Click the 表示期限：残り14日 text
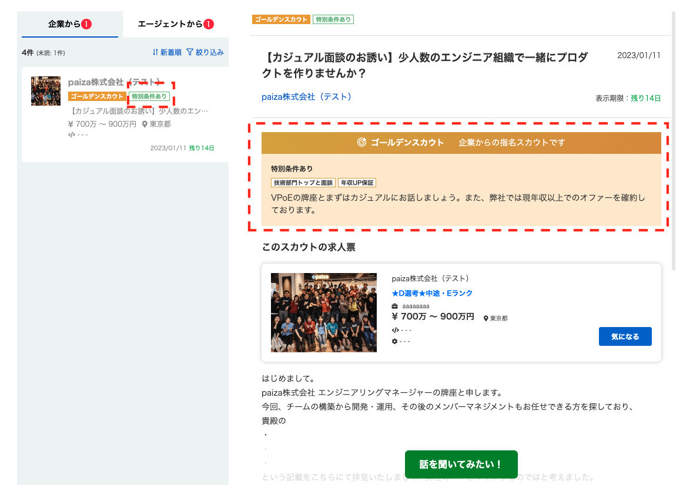The width and height of the screenshot is (693, 485). [x=628, y=99]
